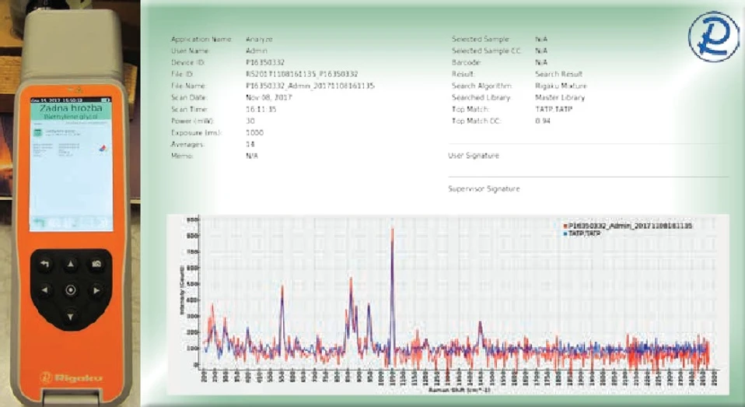The width and height of the screenshot is (745, 407).
Task: Click the red sample series legend marker
Action: [x=564, y=225]
